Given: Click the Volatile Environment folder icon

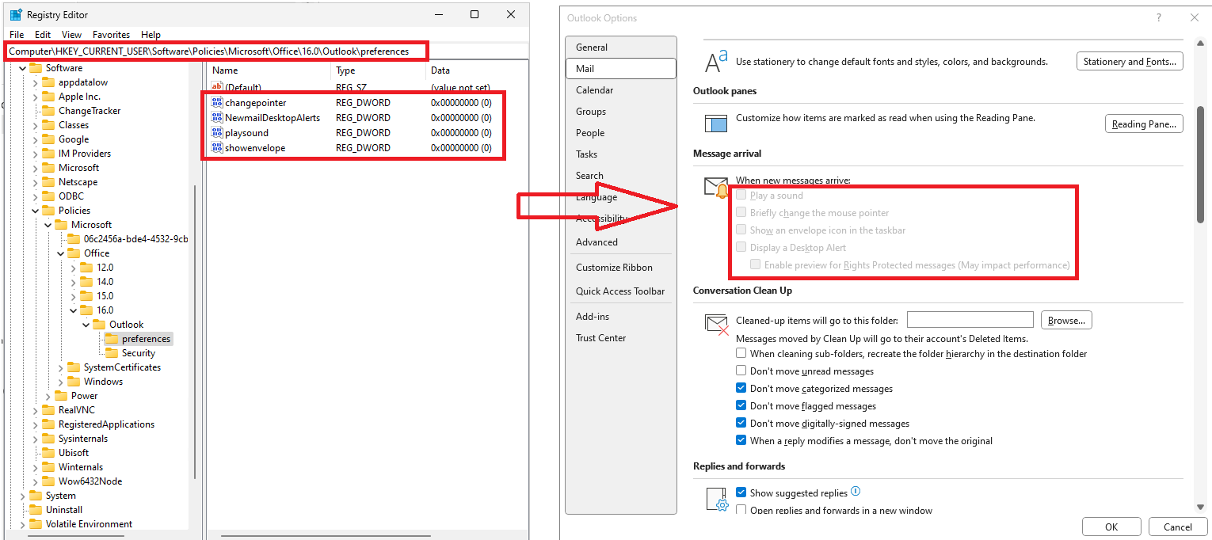Looking at the screenshot, I should (36, 524).
